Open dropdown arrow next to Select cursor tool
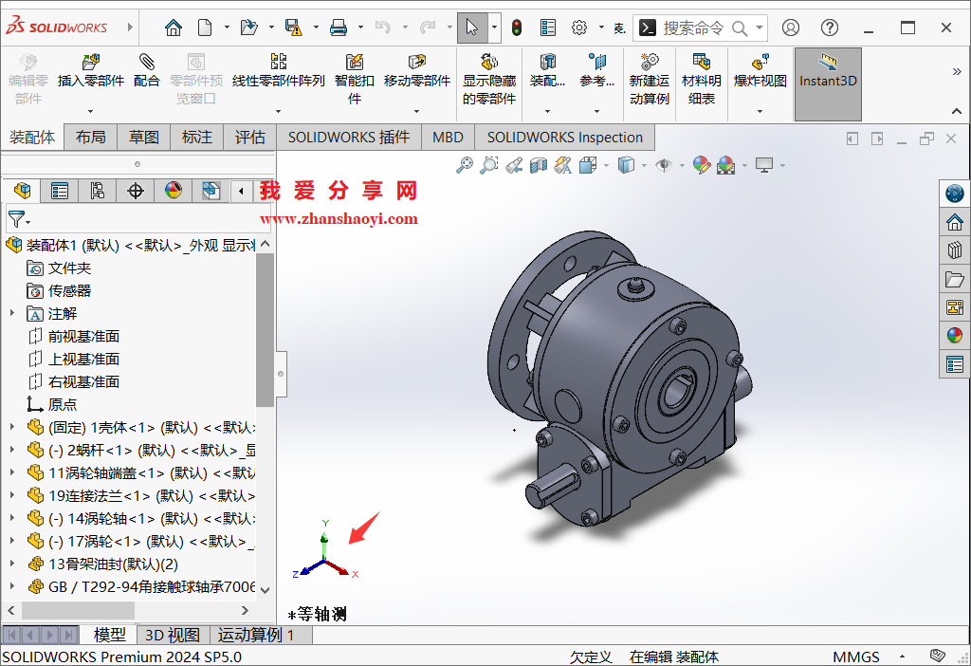The width and height of the screenshot is (971, 666). [x=494, y=28]
